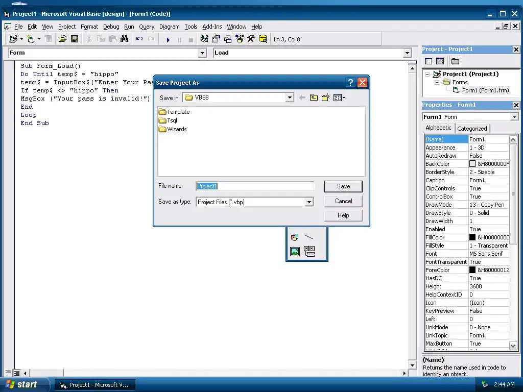Select the Line tool in toolbox
Image resolution: width=523 pixels, height=392 pixels.
[x=309, y=237]
